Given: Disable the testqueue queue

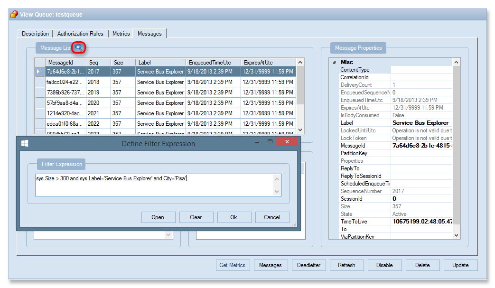Looking at the screenshot, I should click(384, 265).
